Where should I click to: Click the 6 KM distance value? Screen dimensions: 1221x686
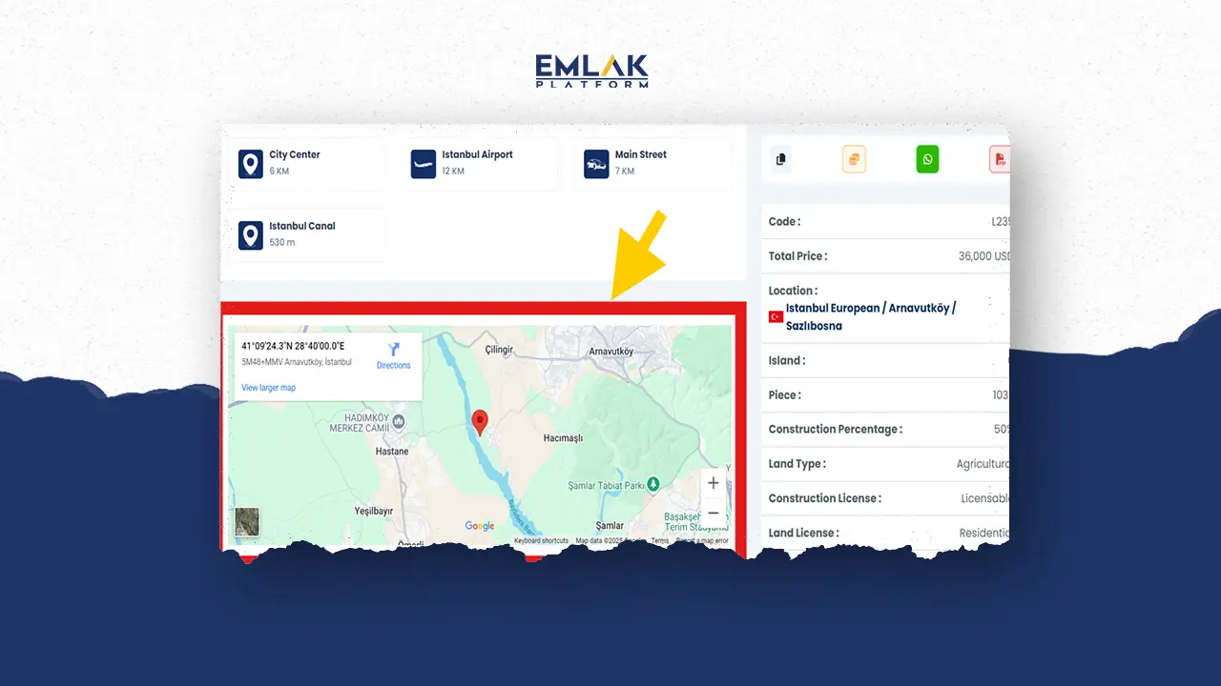click(x=279, y=171)
